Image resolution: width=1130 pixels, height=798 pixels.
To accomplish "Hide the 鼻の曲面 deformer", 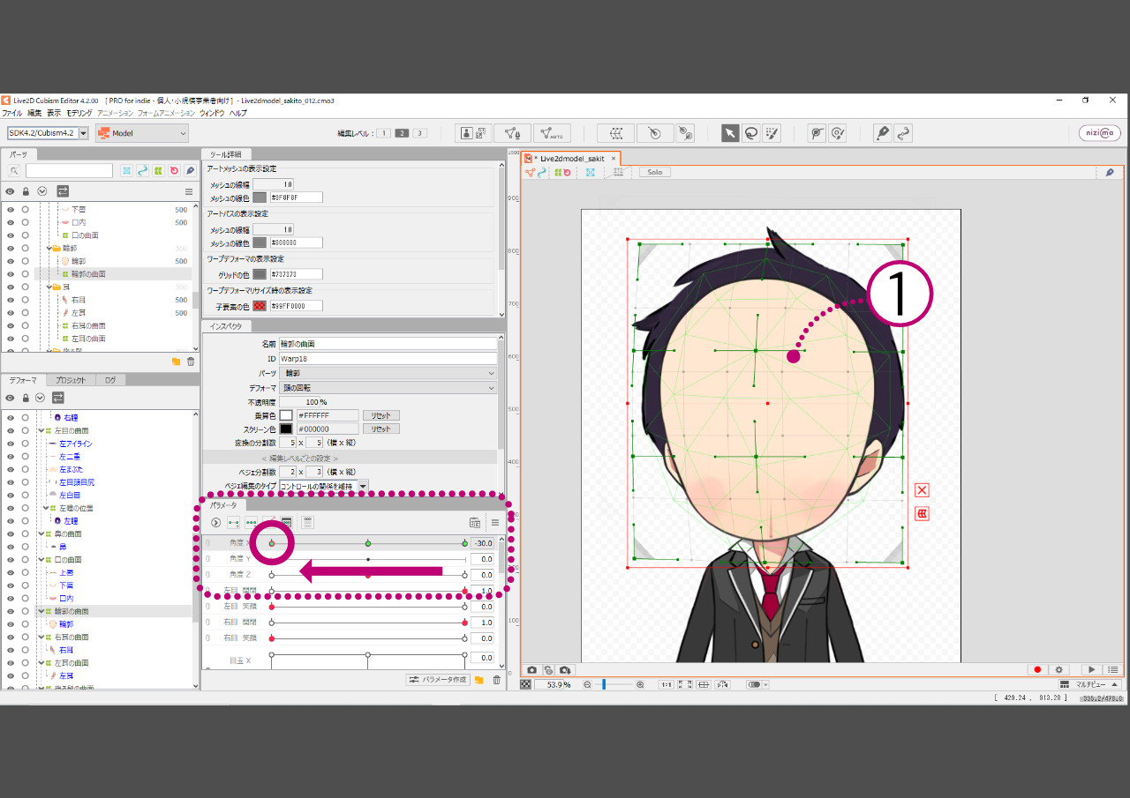I will (x=11, y=533).
